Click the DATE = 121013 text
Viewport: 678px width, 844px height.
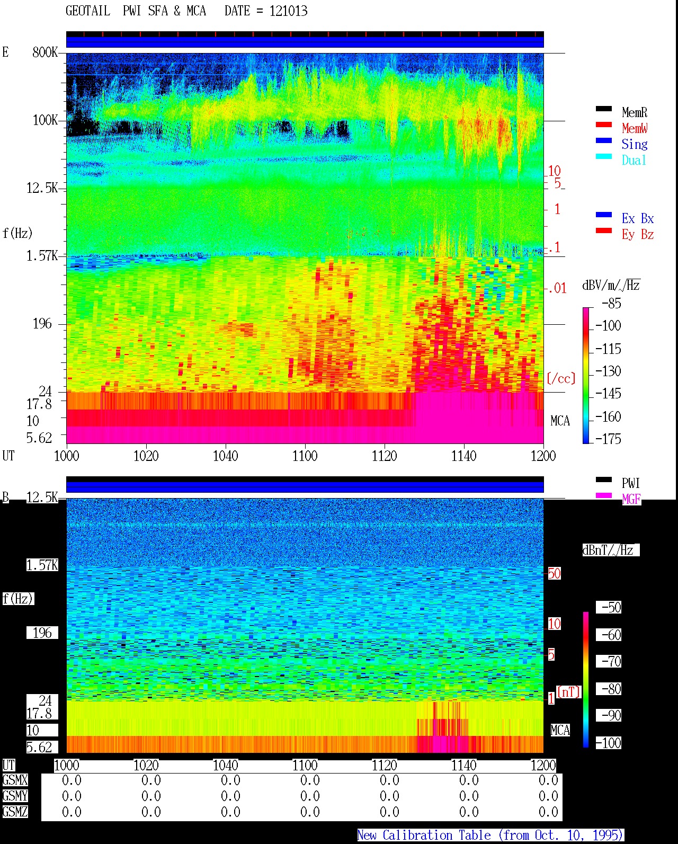click(266, 11)
